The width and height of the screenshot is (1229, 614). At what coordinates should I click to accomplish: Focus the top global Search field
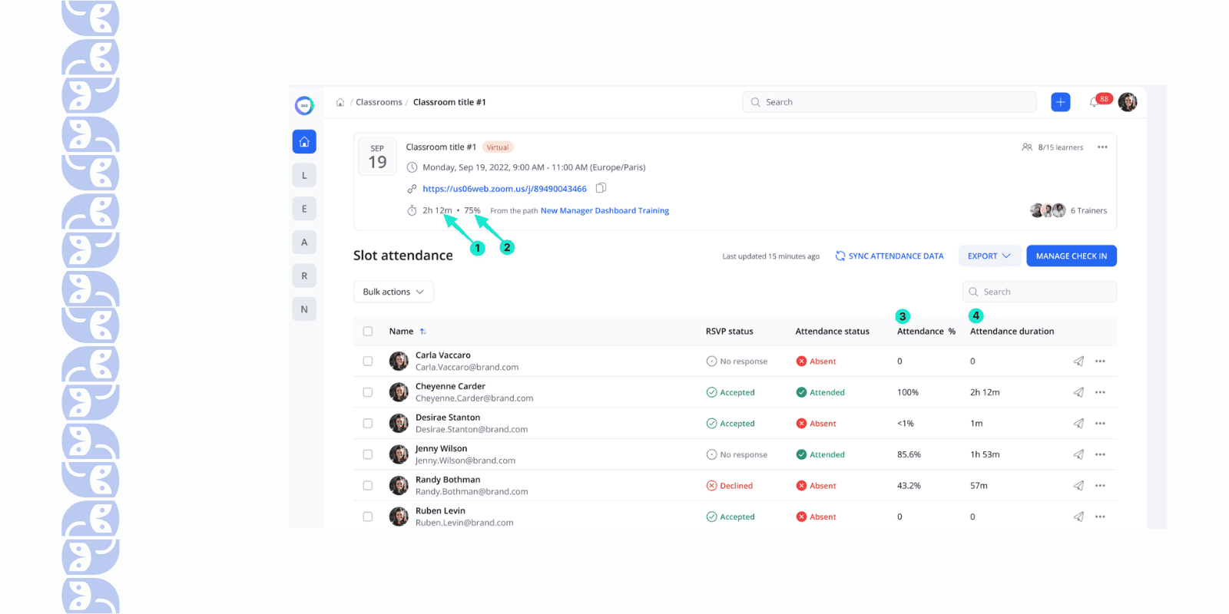click(x=889, y=102)
